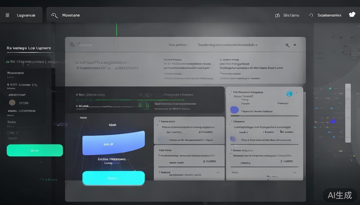Click the logo icon at panel header left
The image size is (360, 205).
coord(72,45)
